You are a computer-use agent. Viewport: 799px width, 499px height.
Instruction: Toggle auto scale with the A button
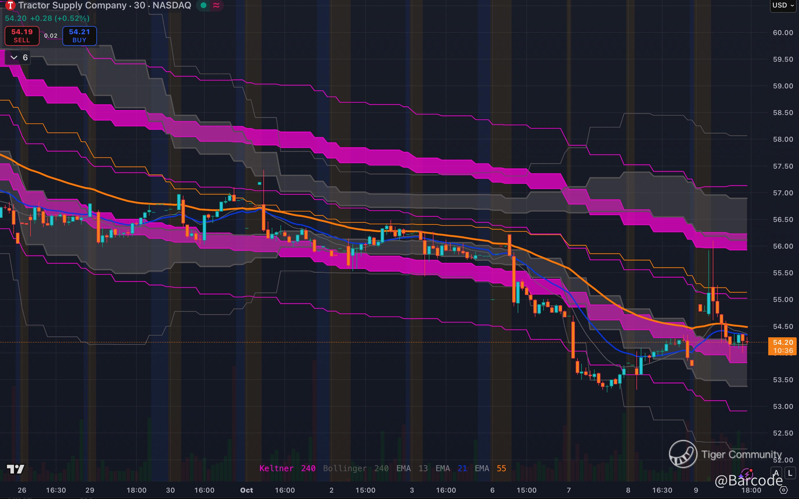[777, 473]
